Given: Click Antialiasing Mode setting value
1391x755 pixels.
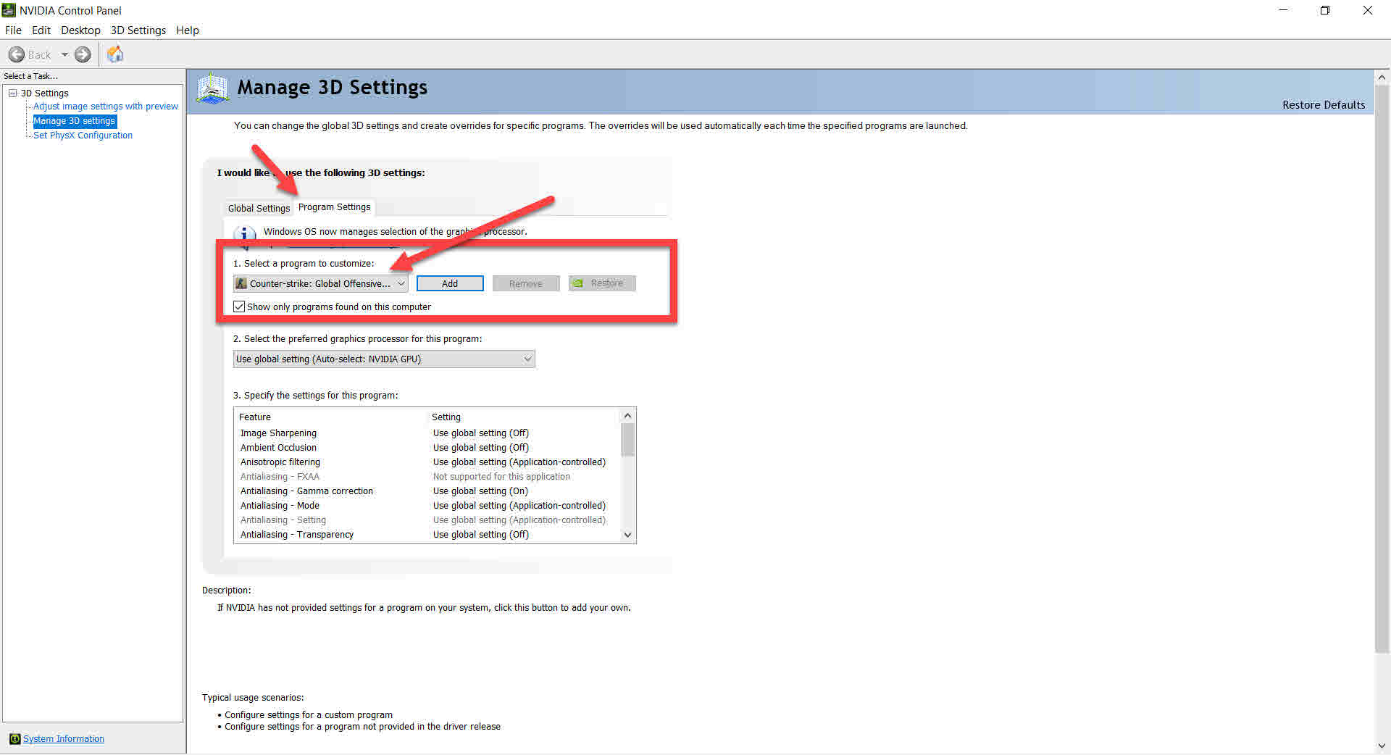Looking at the screenshot, I should [519, 506].
